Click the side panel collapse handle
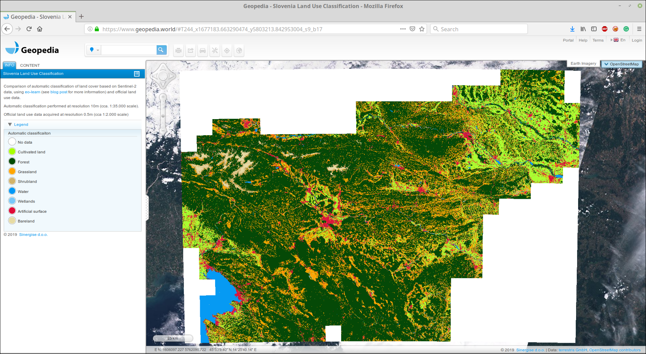The height and width of the screenshot is (354, 646). (x=147, y=207)
